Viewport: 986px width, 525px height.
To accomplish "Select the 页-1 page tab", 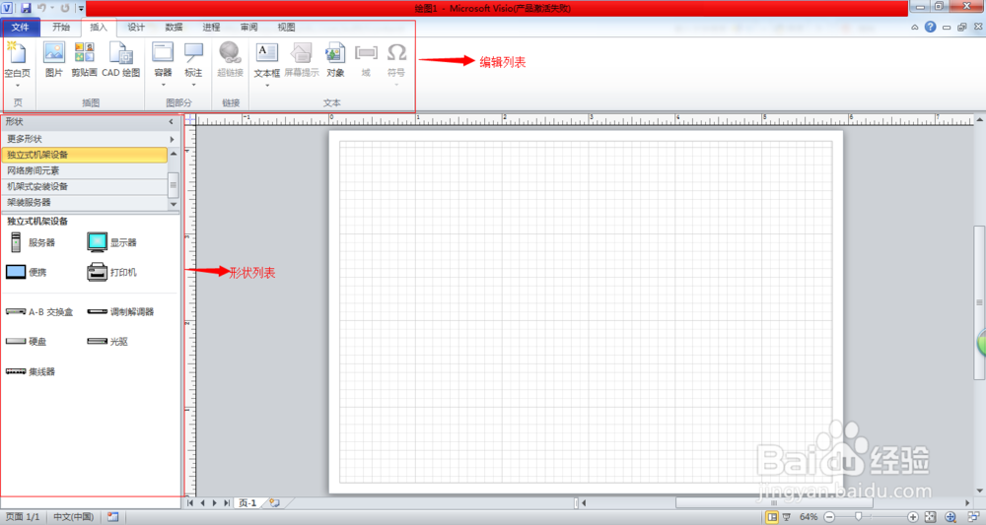I will [x=247, y=503].
